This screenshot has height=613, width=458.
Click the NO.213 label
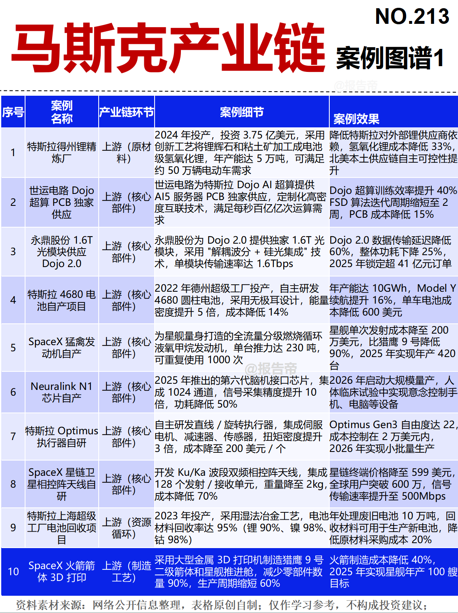coord(412,17)
